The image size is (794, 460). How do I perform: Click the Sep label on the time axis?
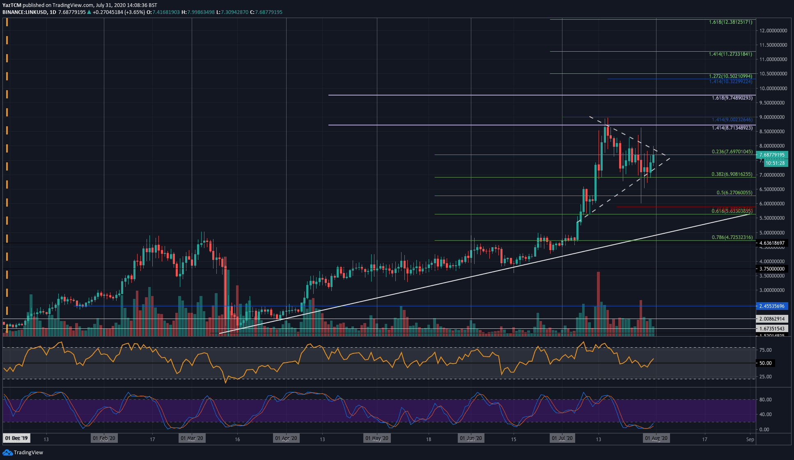coord(750,440)
